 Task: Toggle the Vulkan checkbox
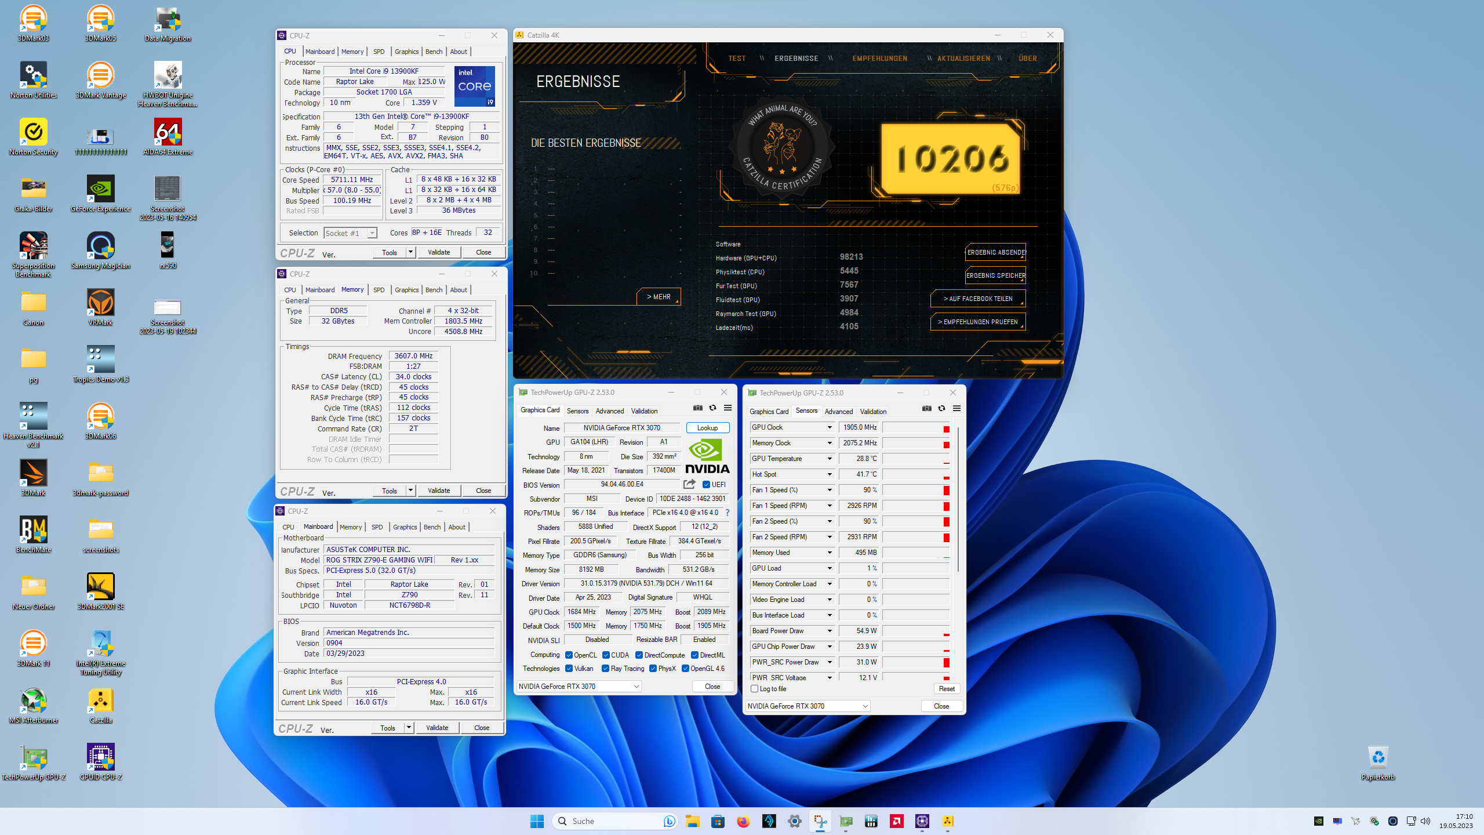pos(569,669)
